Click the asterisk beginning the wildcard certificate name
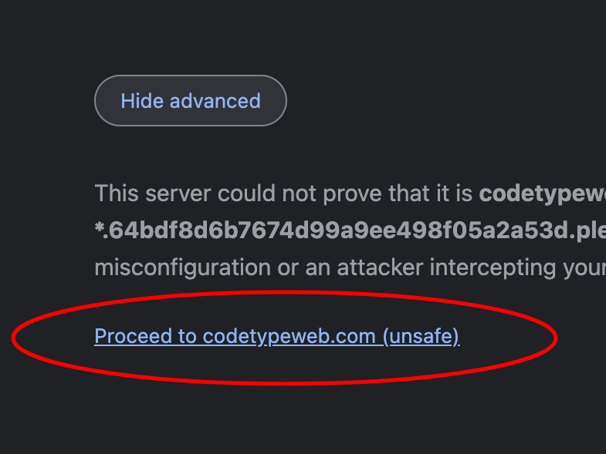 (99, 226)
